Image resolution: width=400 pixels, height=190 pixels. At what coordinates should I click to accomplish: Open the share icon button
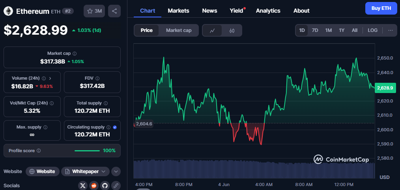[114, 11]
